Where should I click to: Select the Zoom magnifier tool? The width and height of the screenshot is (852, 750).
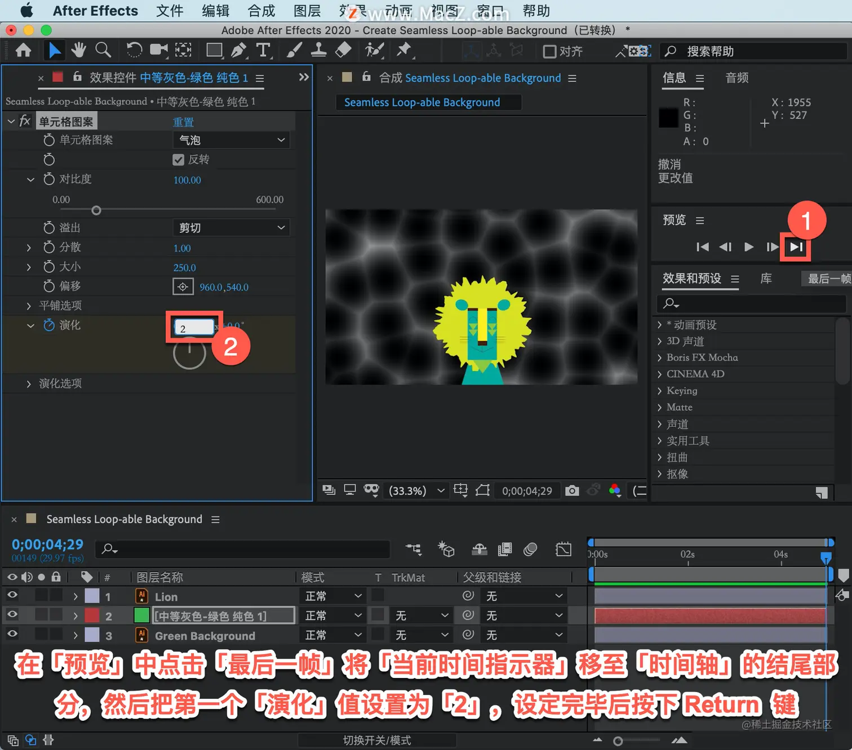[103, 51]
